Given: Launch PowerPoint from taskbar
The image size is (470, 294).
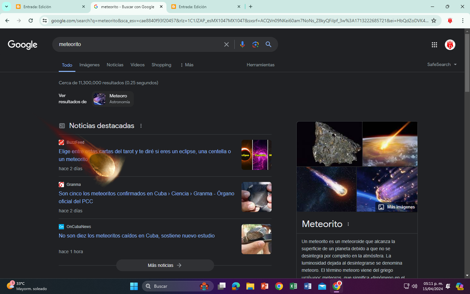Looking at the screenshot, I should tap(265, 286).
